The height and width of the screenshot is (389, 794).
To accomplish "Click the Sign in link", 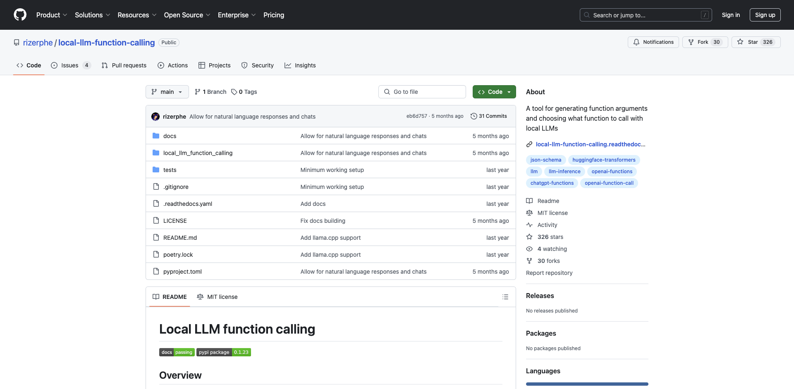I will [731, 15].
